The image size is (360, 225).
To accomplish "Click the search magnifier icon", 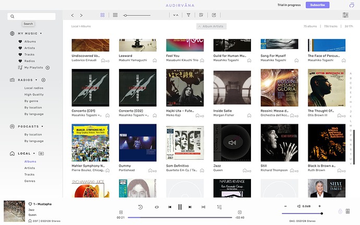I will (13, 16).
